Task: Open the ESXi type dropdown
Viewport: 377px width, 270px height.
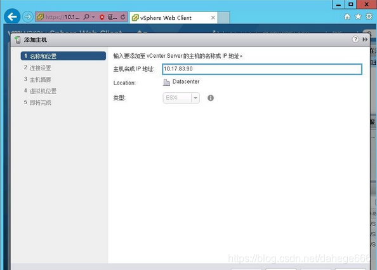Action: [182, 98]
